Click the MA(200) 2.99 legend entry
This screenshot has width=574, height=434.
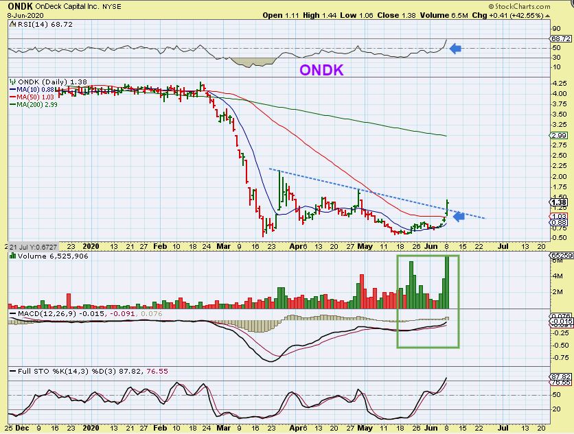point(34,104)
